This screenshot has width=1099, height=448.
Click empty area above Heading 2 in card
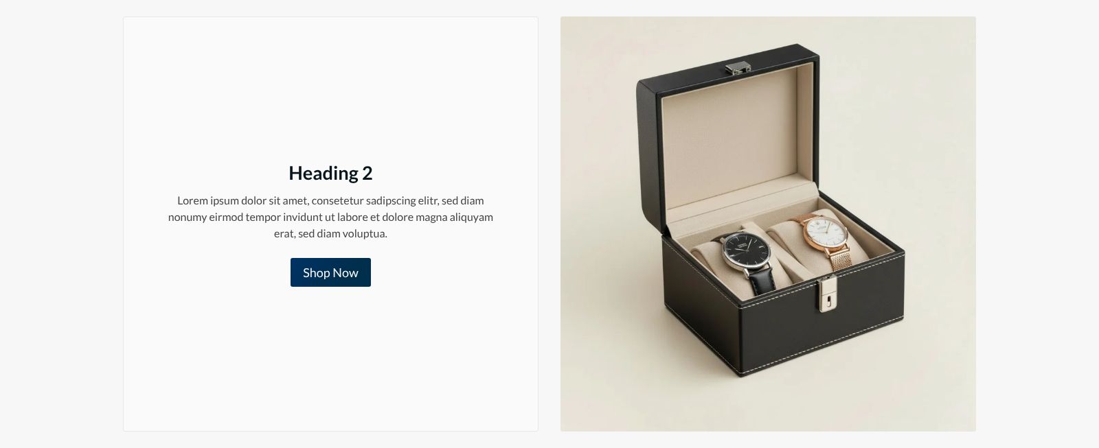pos(330,89)
